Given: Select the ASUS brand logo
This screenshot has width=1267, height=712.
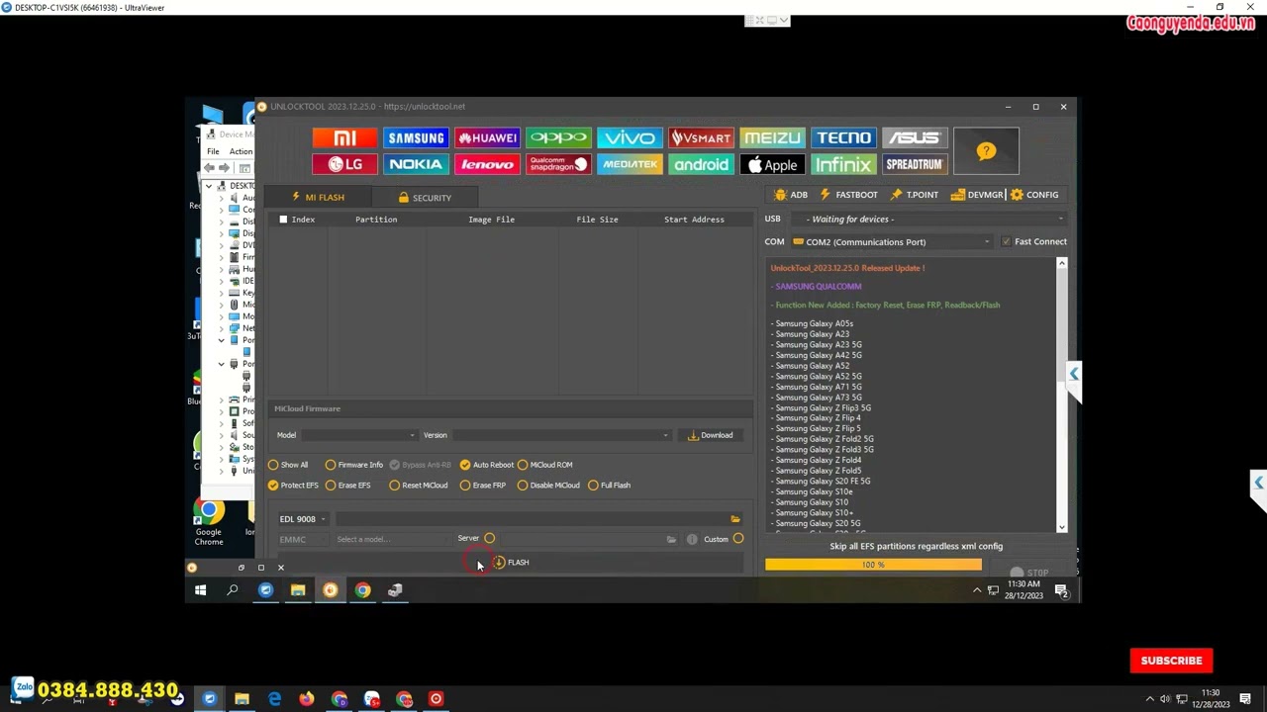Looking at the screenshot, I should pos(915,138).
